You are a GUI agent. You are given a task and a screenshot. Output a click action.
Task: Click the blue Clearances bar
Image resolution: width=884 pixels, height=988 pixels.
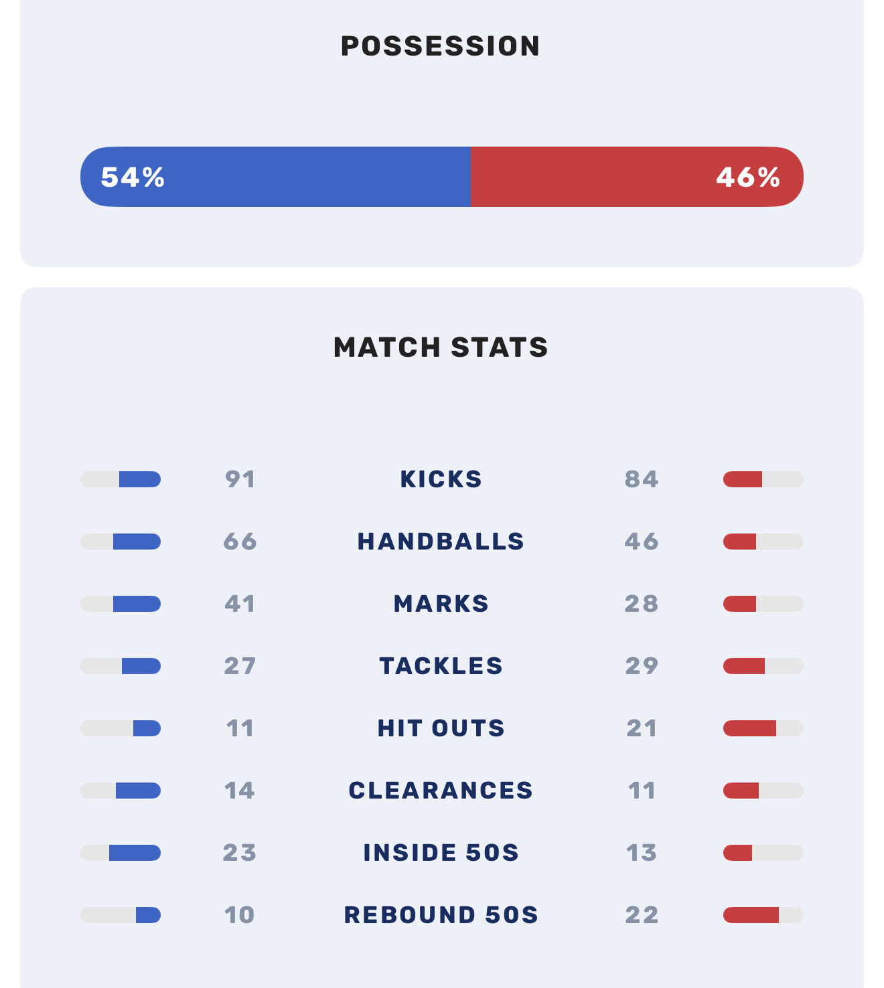click(138, 791)
